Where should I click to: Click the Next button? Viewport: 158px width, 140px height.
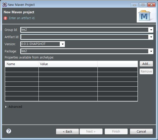pyautogui.click(x=91, y=131)
